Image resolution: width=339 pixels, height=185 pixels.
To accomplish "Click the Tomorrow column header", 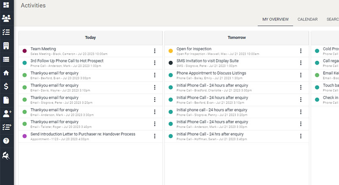I will [237, 38].
